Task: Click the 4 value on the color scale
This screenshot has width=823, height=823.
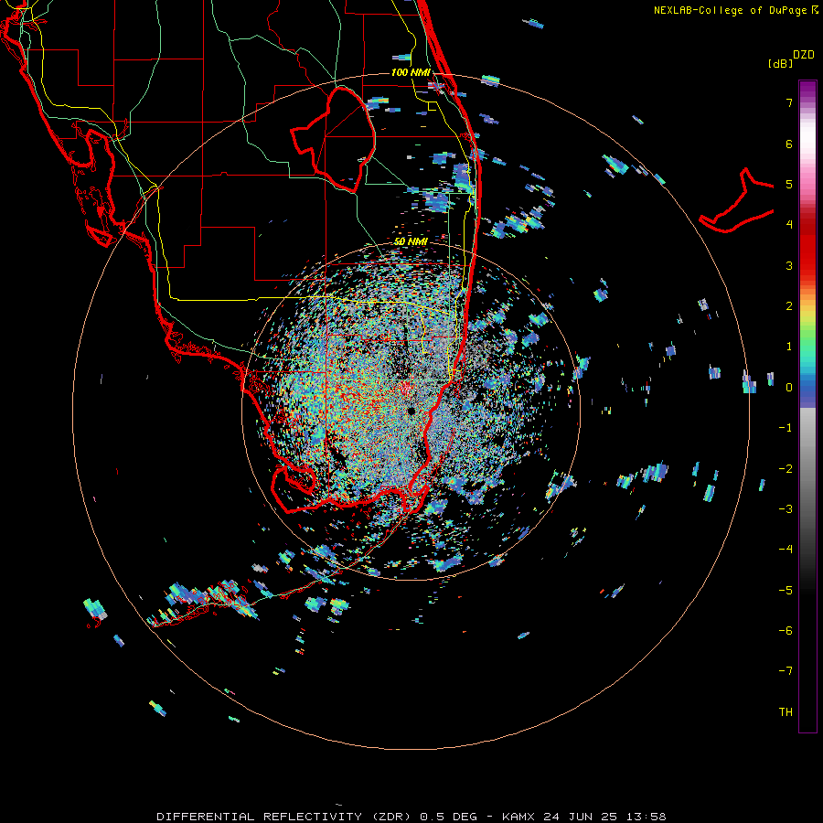Action: [x=789, y=225]
